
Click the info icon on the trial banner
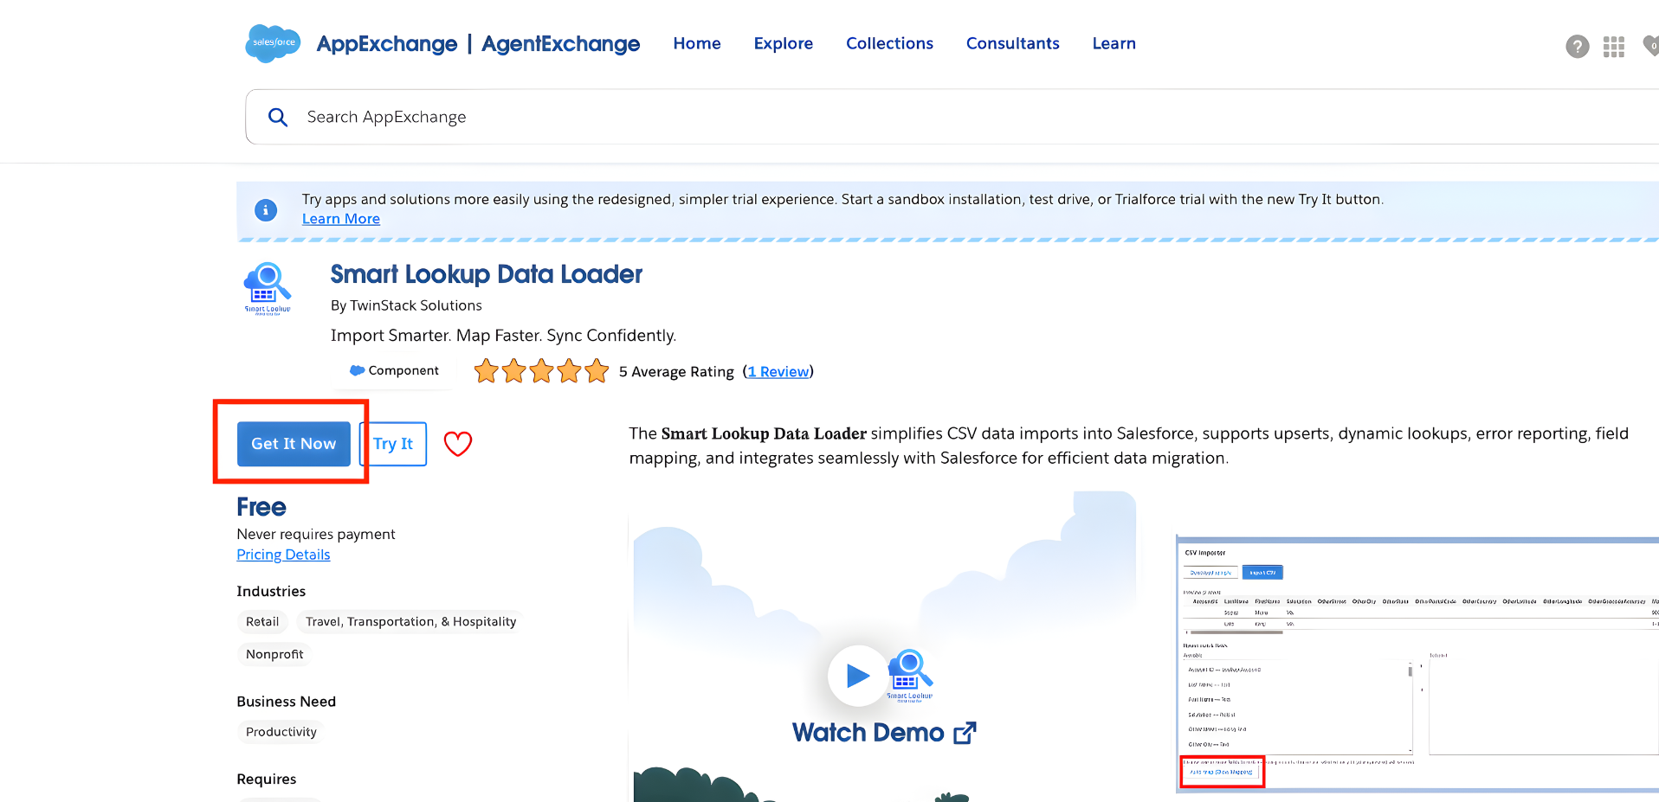[266, 209]
